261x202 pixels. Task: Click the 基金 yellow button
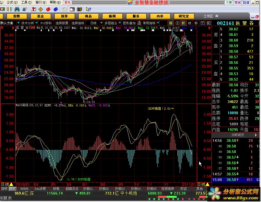(x=40, y=16)
